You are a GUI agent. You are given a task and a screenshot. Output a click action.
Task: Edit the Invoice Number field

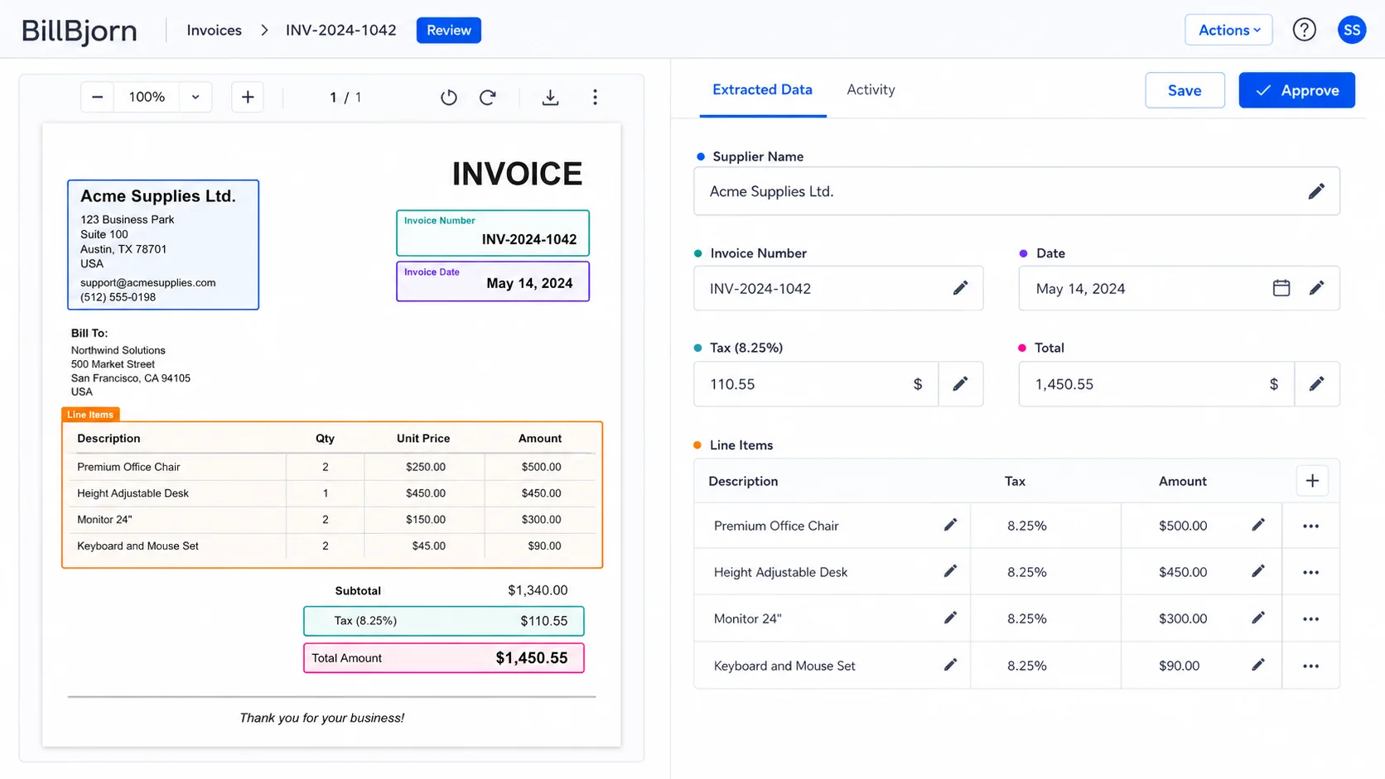tap(960, 288)
